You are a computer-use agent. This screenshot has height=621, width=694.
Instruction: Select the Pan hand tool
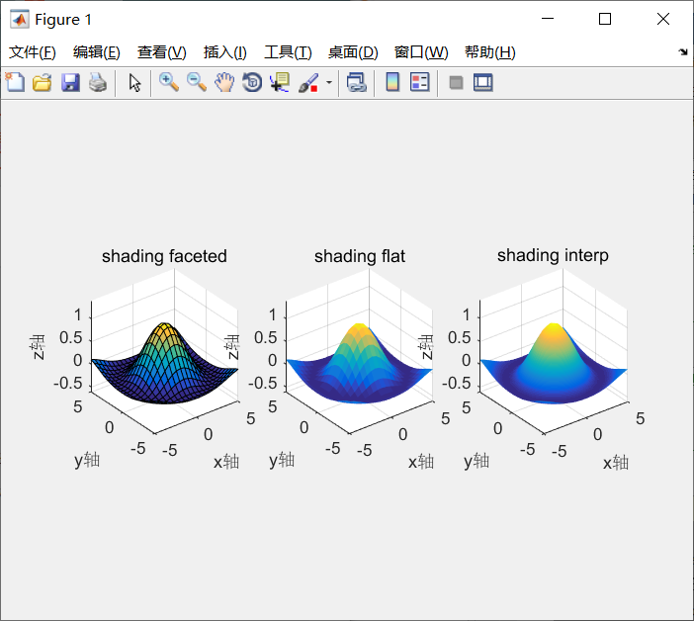[x=224, y=83]
